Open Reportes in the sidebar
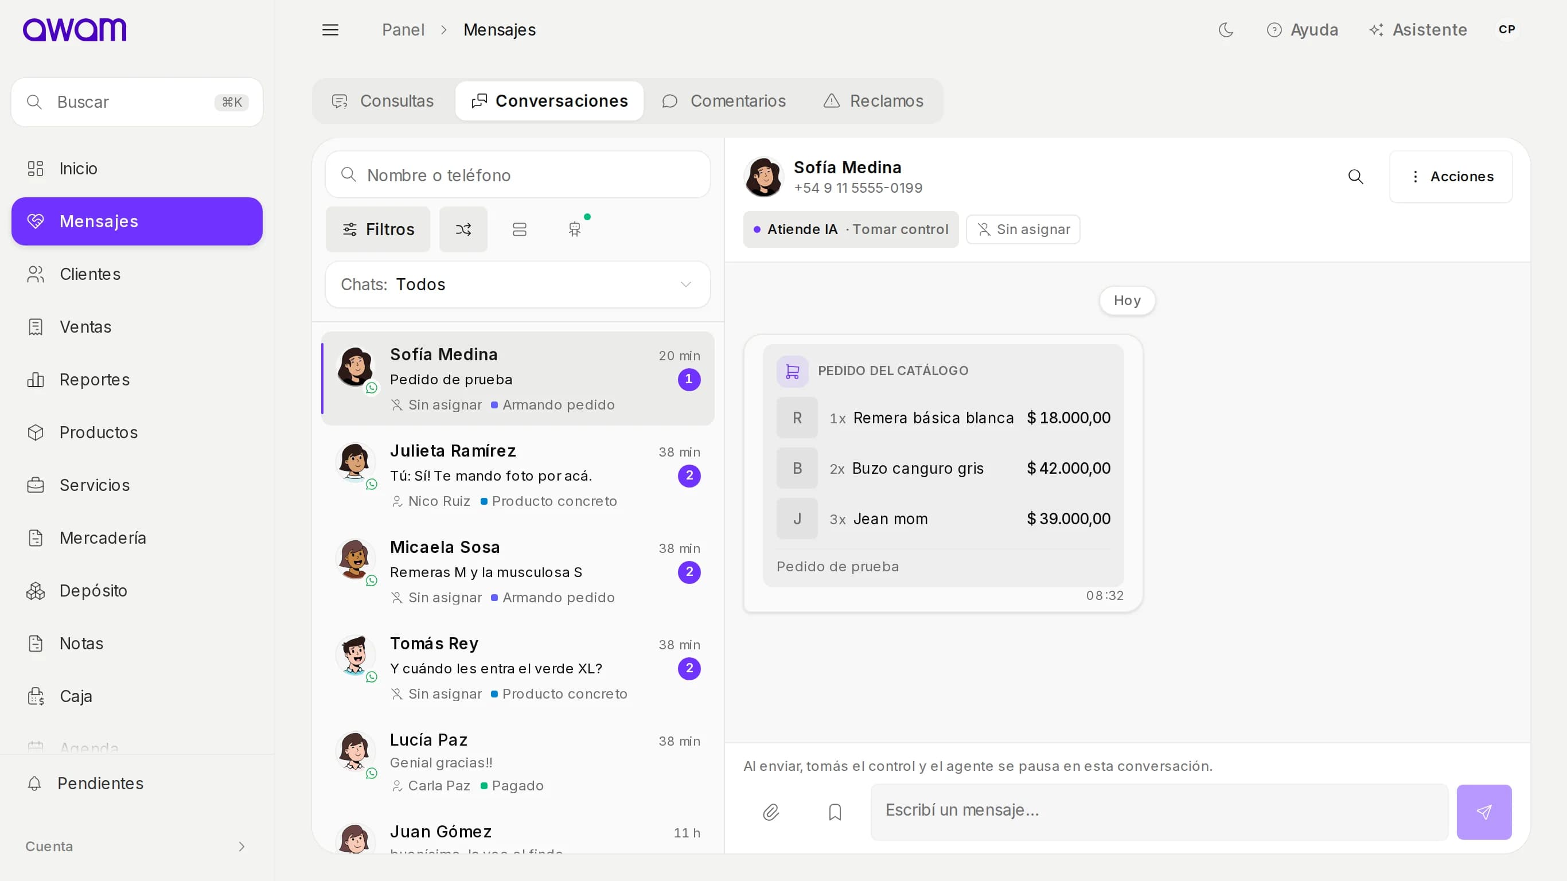This screenshot has width=1567, height=881. click(x=137, y=380)
